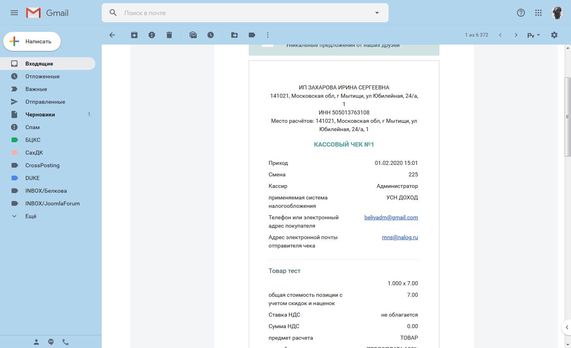
Task: Open the Важные folder
Action: pyautogui.click(x=48, y=89)
